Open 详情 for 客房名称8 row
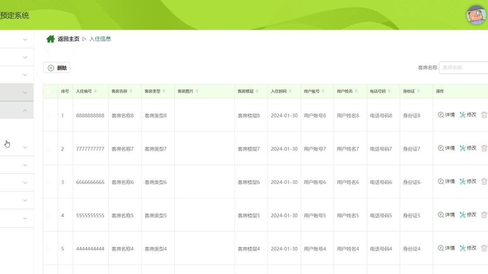 tap(446, 115)
